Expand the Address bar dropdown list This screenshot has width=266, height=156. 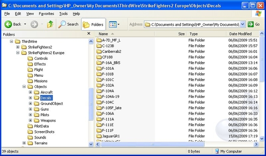pyautogui.click(x=243, y=24)
